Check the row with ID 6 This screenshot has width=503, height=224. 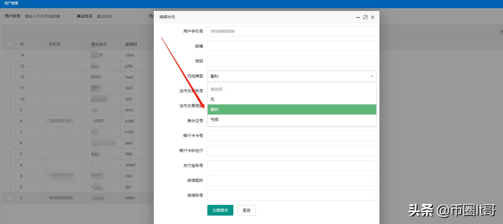click(9, 143)
